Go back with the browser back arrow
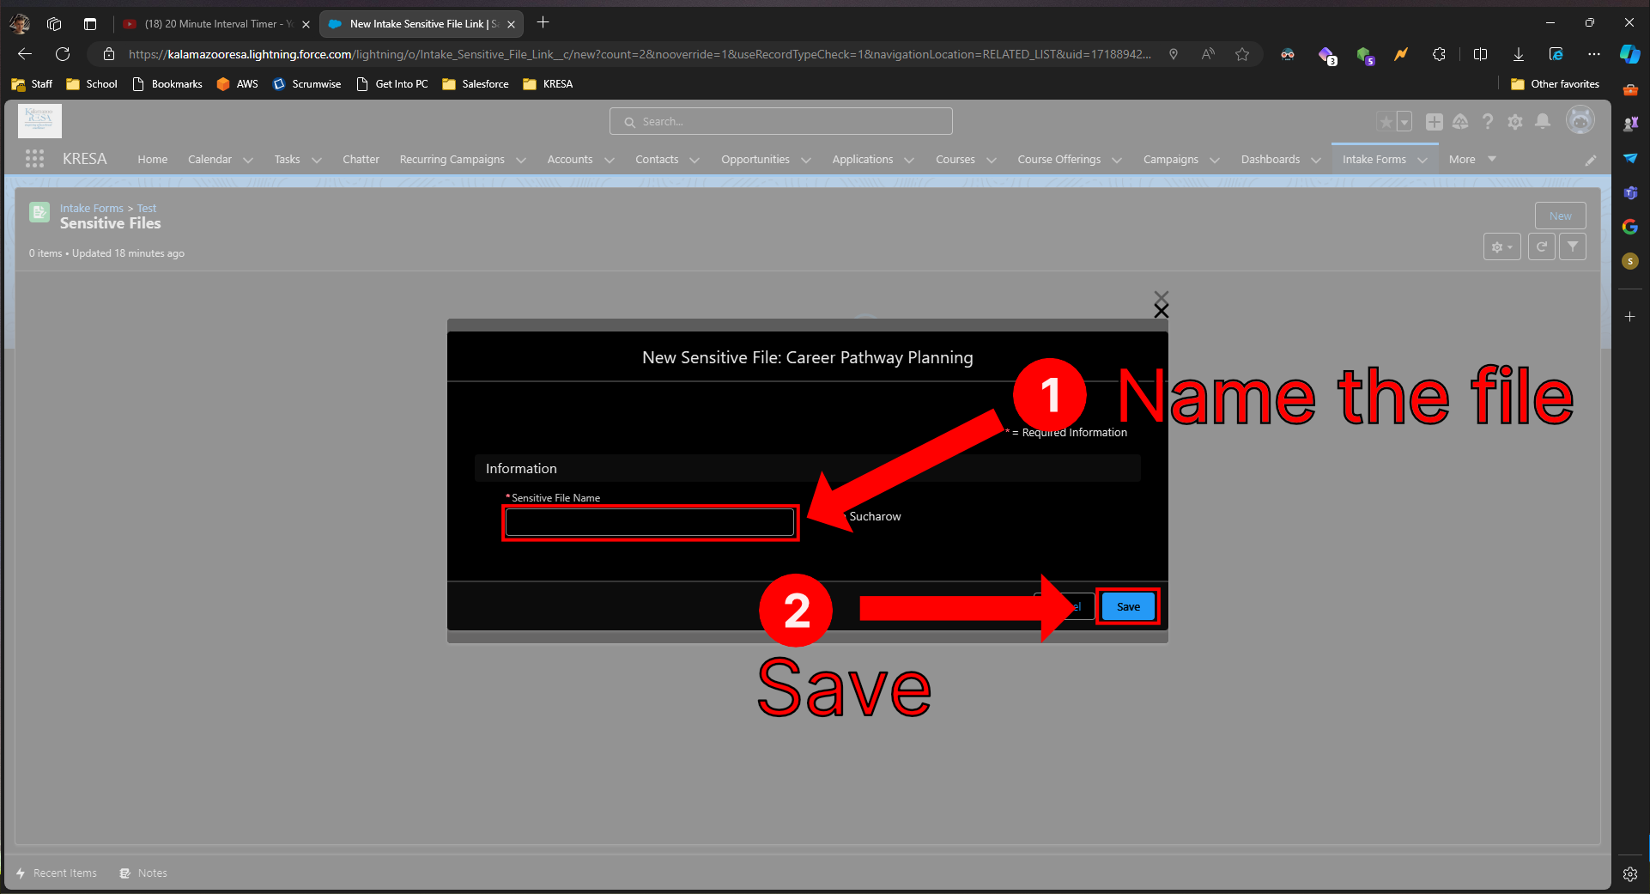The height and width of the screenshot is (894, 1650). [25, 54]
